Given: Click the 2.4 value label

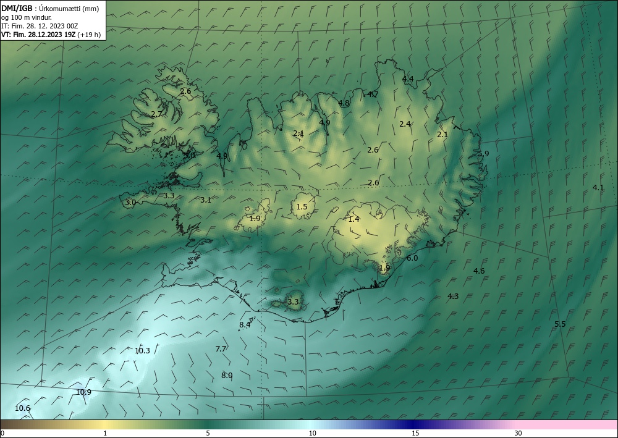Looking at the screenshot, I should click(x=405, y=124).
